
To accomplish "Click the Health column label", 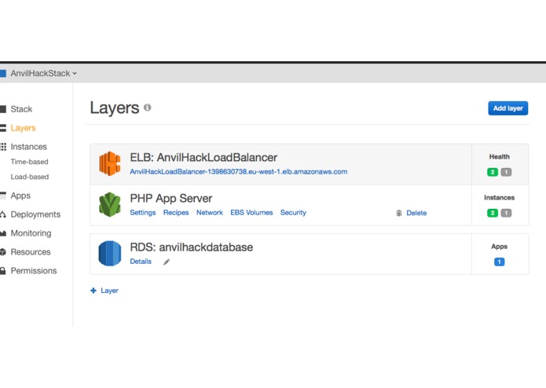I will tap(500, 157).
